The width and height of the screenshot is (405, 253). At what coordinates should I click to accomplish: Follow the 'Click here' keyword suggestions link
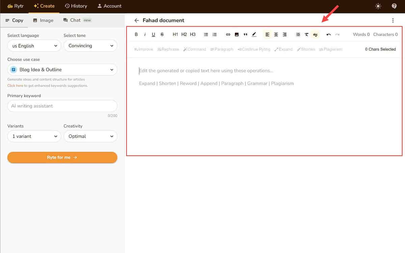point(15,86)
